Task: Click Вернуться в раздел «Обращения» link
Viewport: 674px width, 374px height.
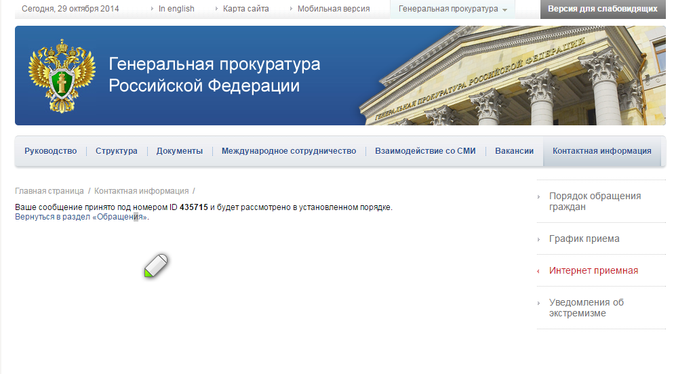Action: click(81, 217)
